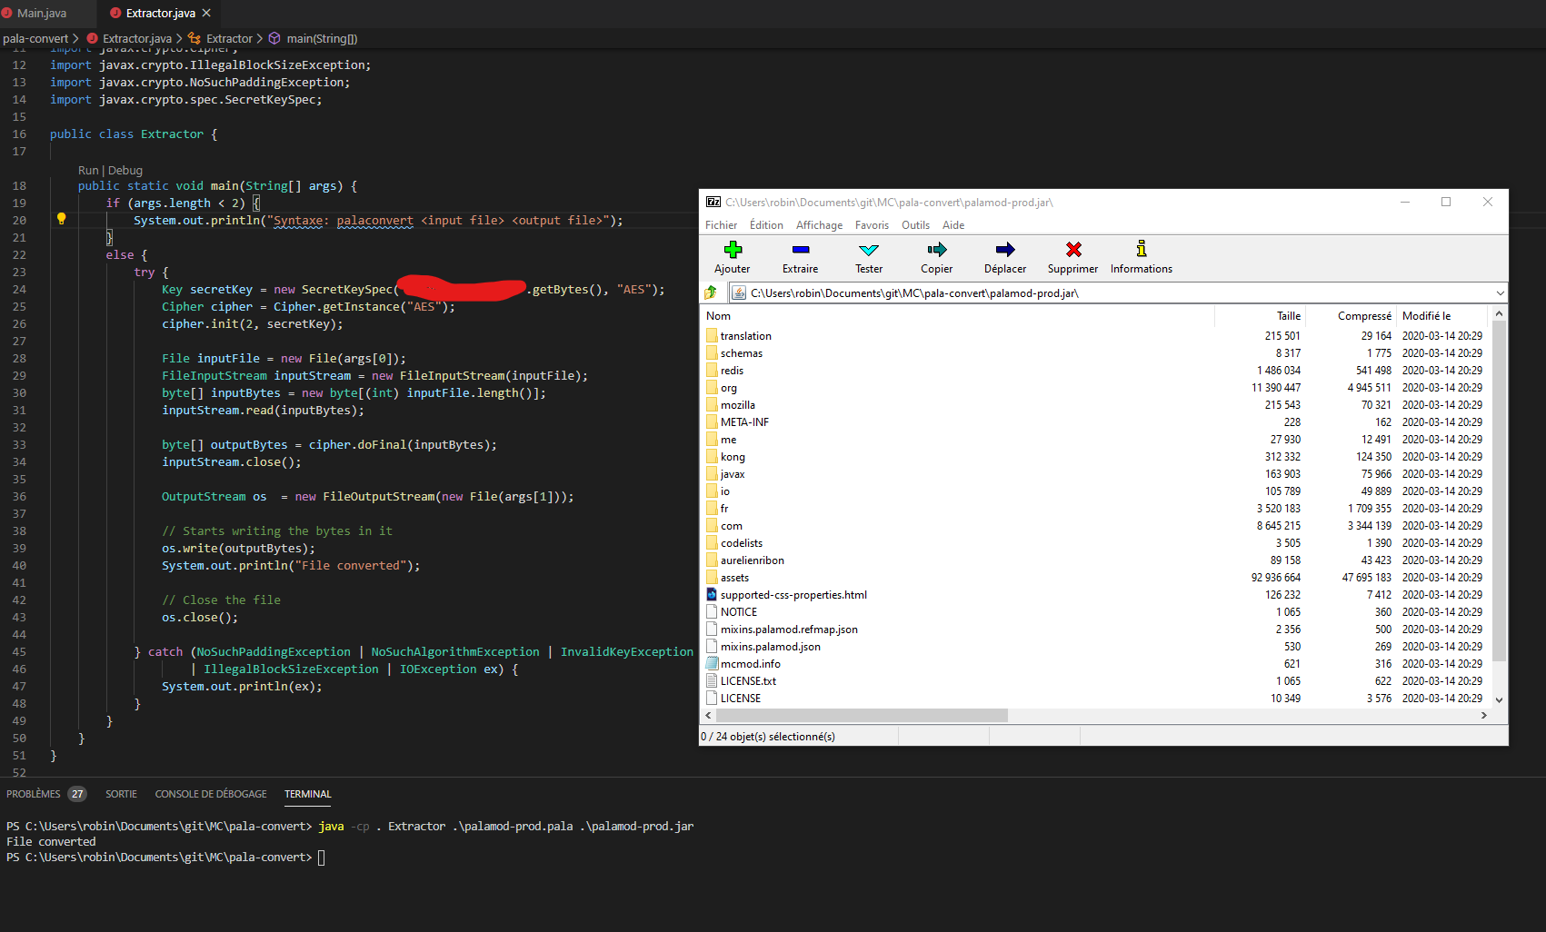Select the TERMINAL panel tab
Screen dimensions: 1546x932
click(308, 794)
